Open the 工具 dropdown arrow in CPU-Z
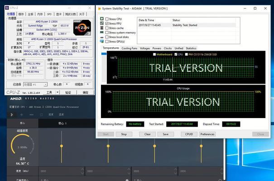Screen dimensions: 274x181 click(x=58, y=92)
